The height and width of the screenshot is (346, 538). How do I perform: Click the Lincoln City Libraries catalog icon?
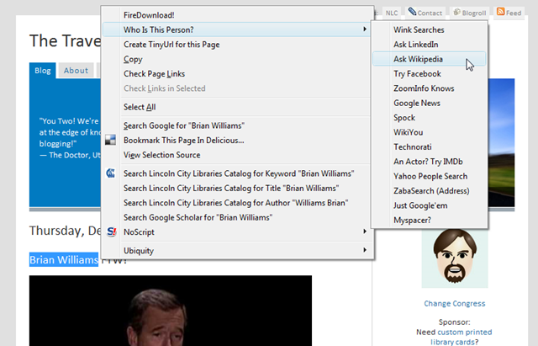(110, 173)
